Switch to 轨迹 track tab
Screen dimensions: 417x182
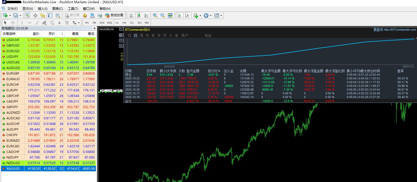[208, 35]
